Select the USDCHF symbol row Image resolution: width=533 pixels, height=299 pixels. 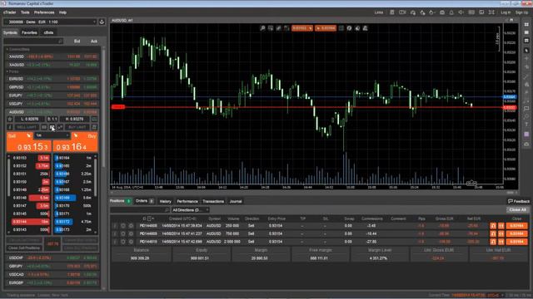tap(52, 258)
